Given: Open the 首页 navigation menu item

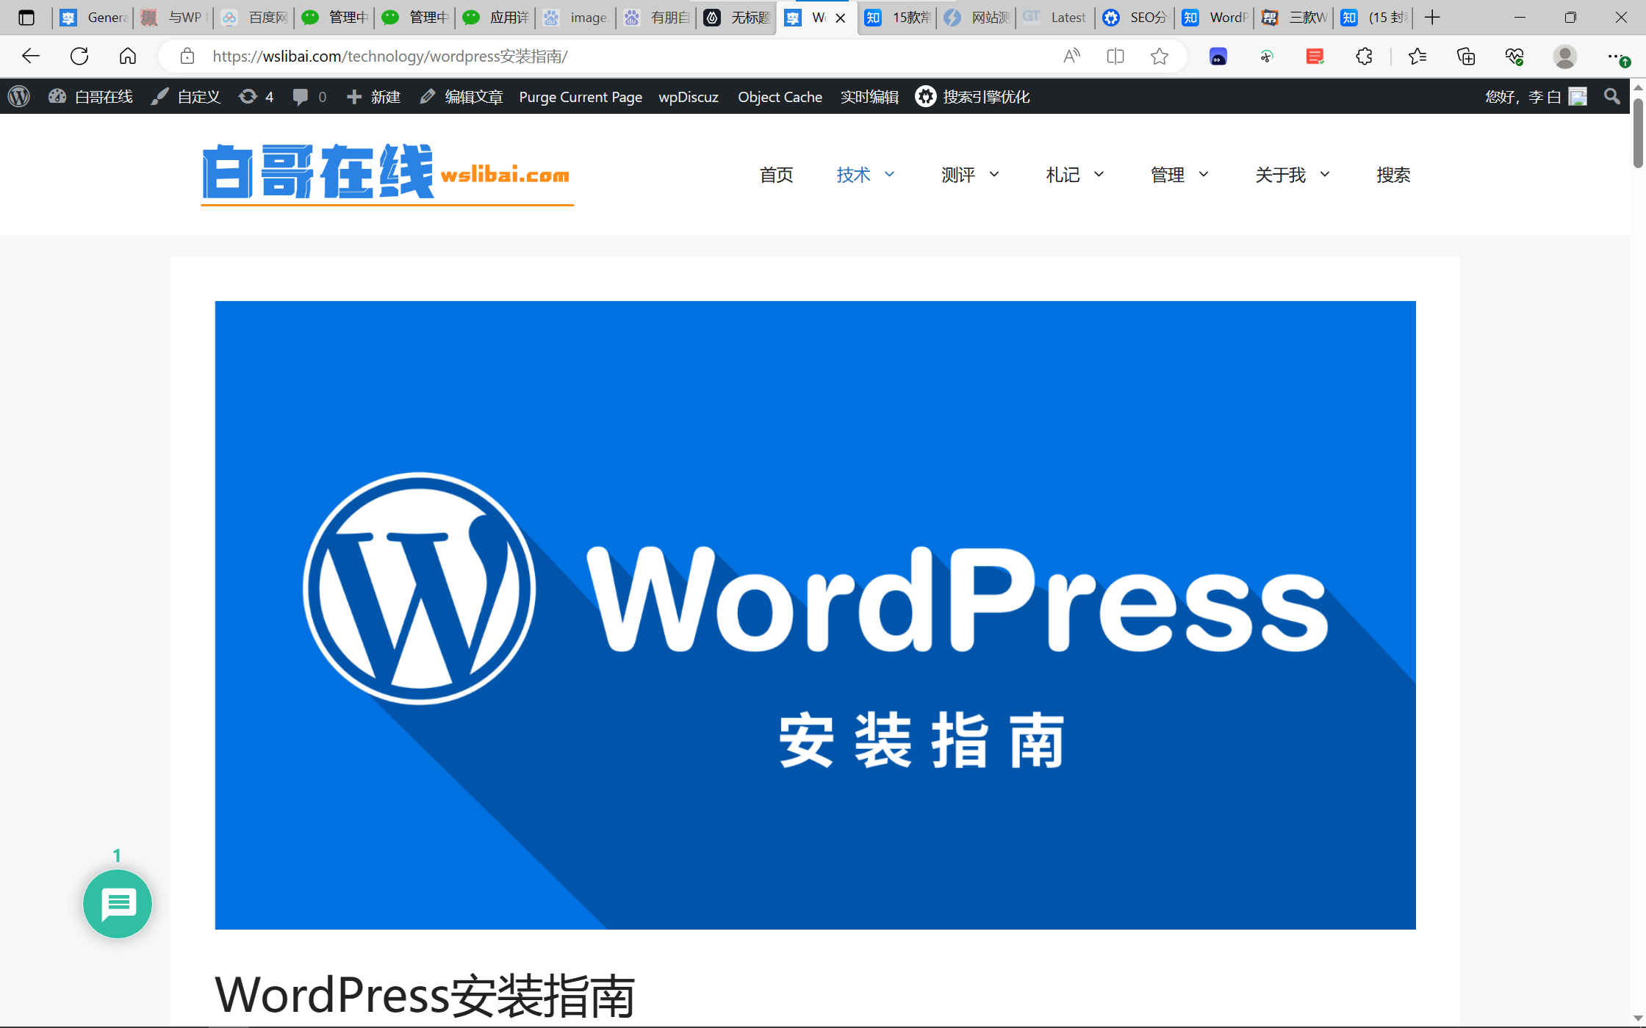Looking at the screenshot, I should point(776,175).
